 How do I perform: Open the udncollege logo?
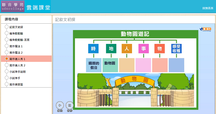pyautogui.click(x=13, y=6)
